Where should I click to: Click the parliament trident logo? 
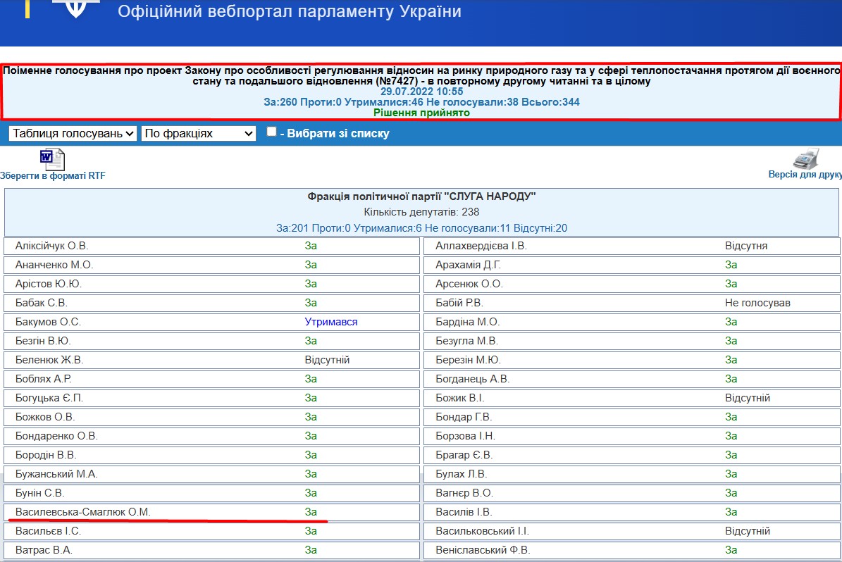click(x=75, y=8)
